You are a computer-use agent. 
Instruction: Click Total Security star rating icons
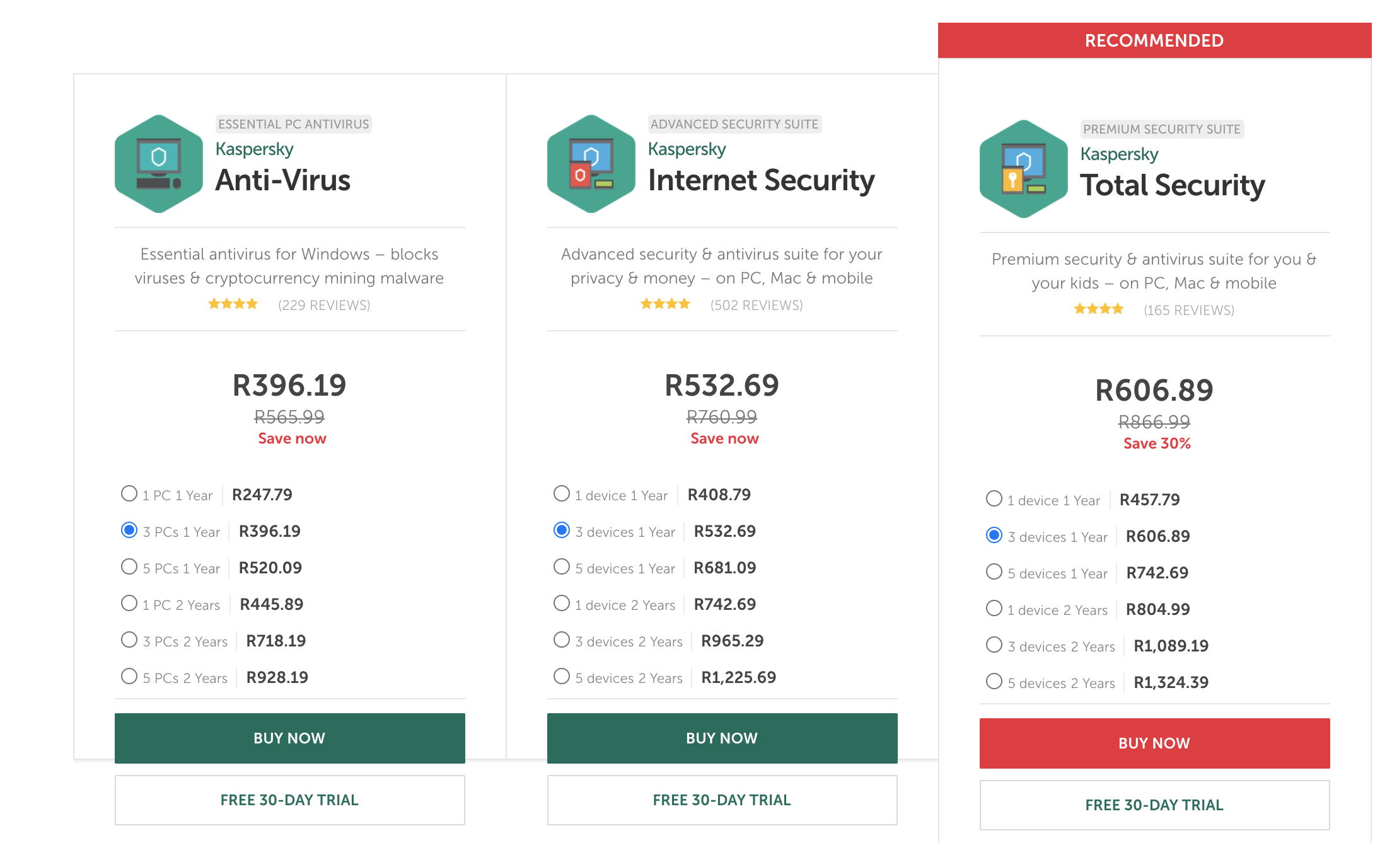(x=1099, y=309)
